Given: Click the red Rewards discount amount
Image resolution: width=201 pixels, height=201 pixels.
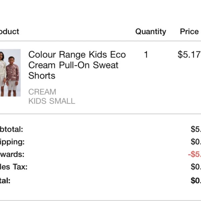Looking at the screenshot, I should (x=194, y=154).
